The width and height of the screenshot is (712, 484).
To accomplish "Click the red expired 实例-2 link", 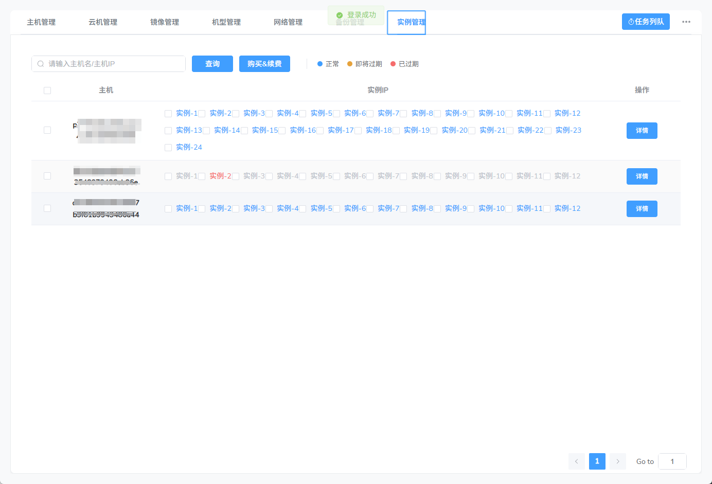I will [x=220, y=176].
